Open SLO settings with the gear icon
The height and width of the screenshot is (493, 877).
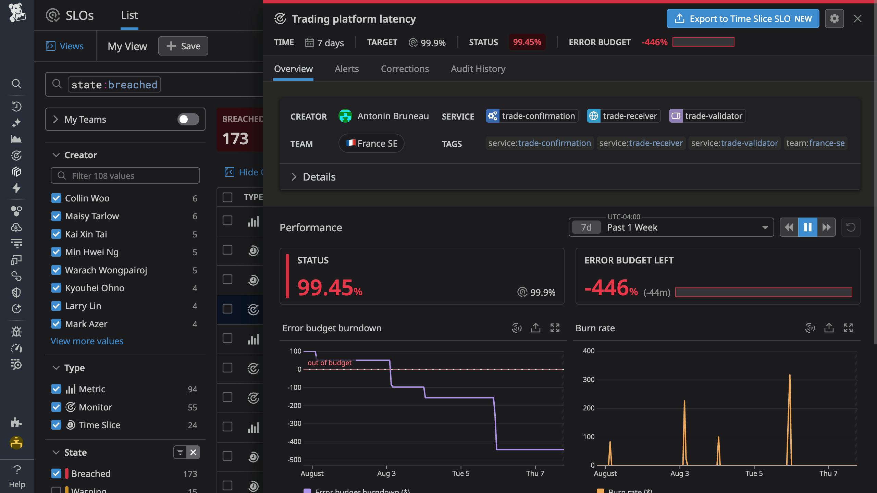pyautogui.click(x=834, y=19)
